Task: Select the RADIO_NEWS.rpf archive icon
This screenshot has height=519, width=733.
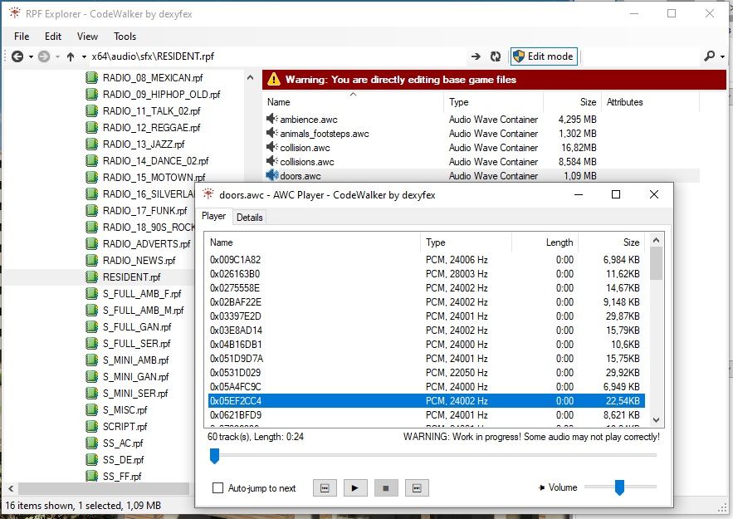Action: pyautogui.click(x=92, y=261)
